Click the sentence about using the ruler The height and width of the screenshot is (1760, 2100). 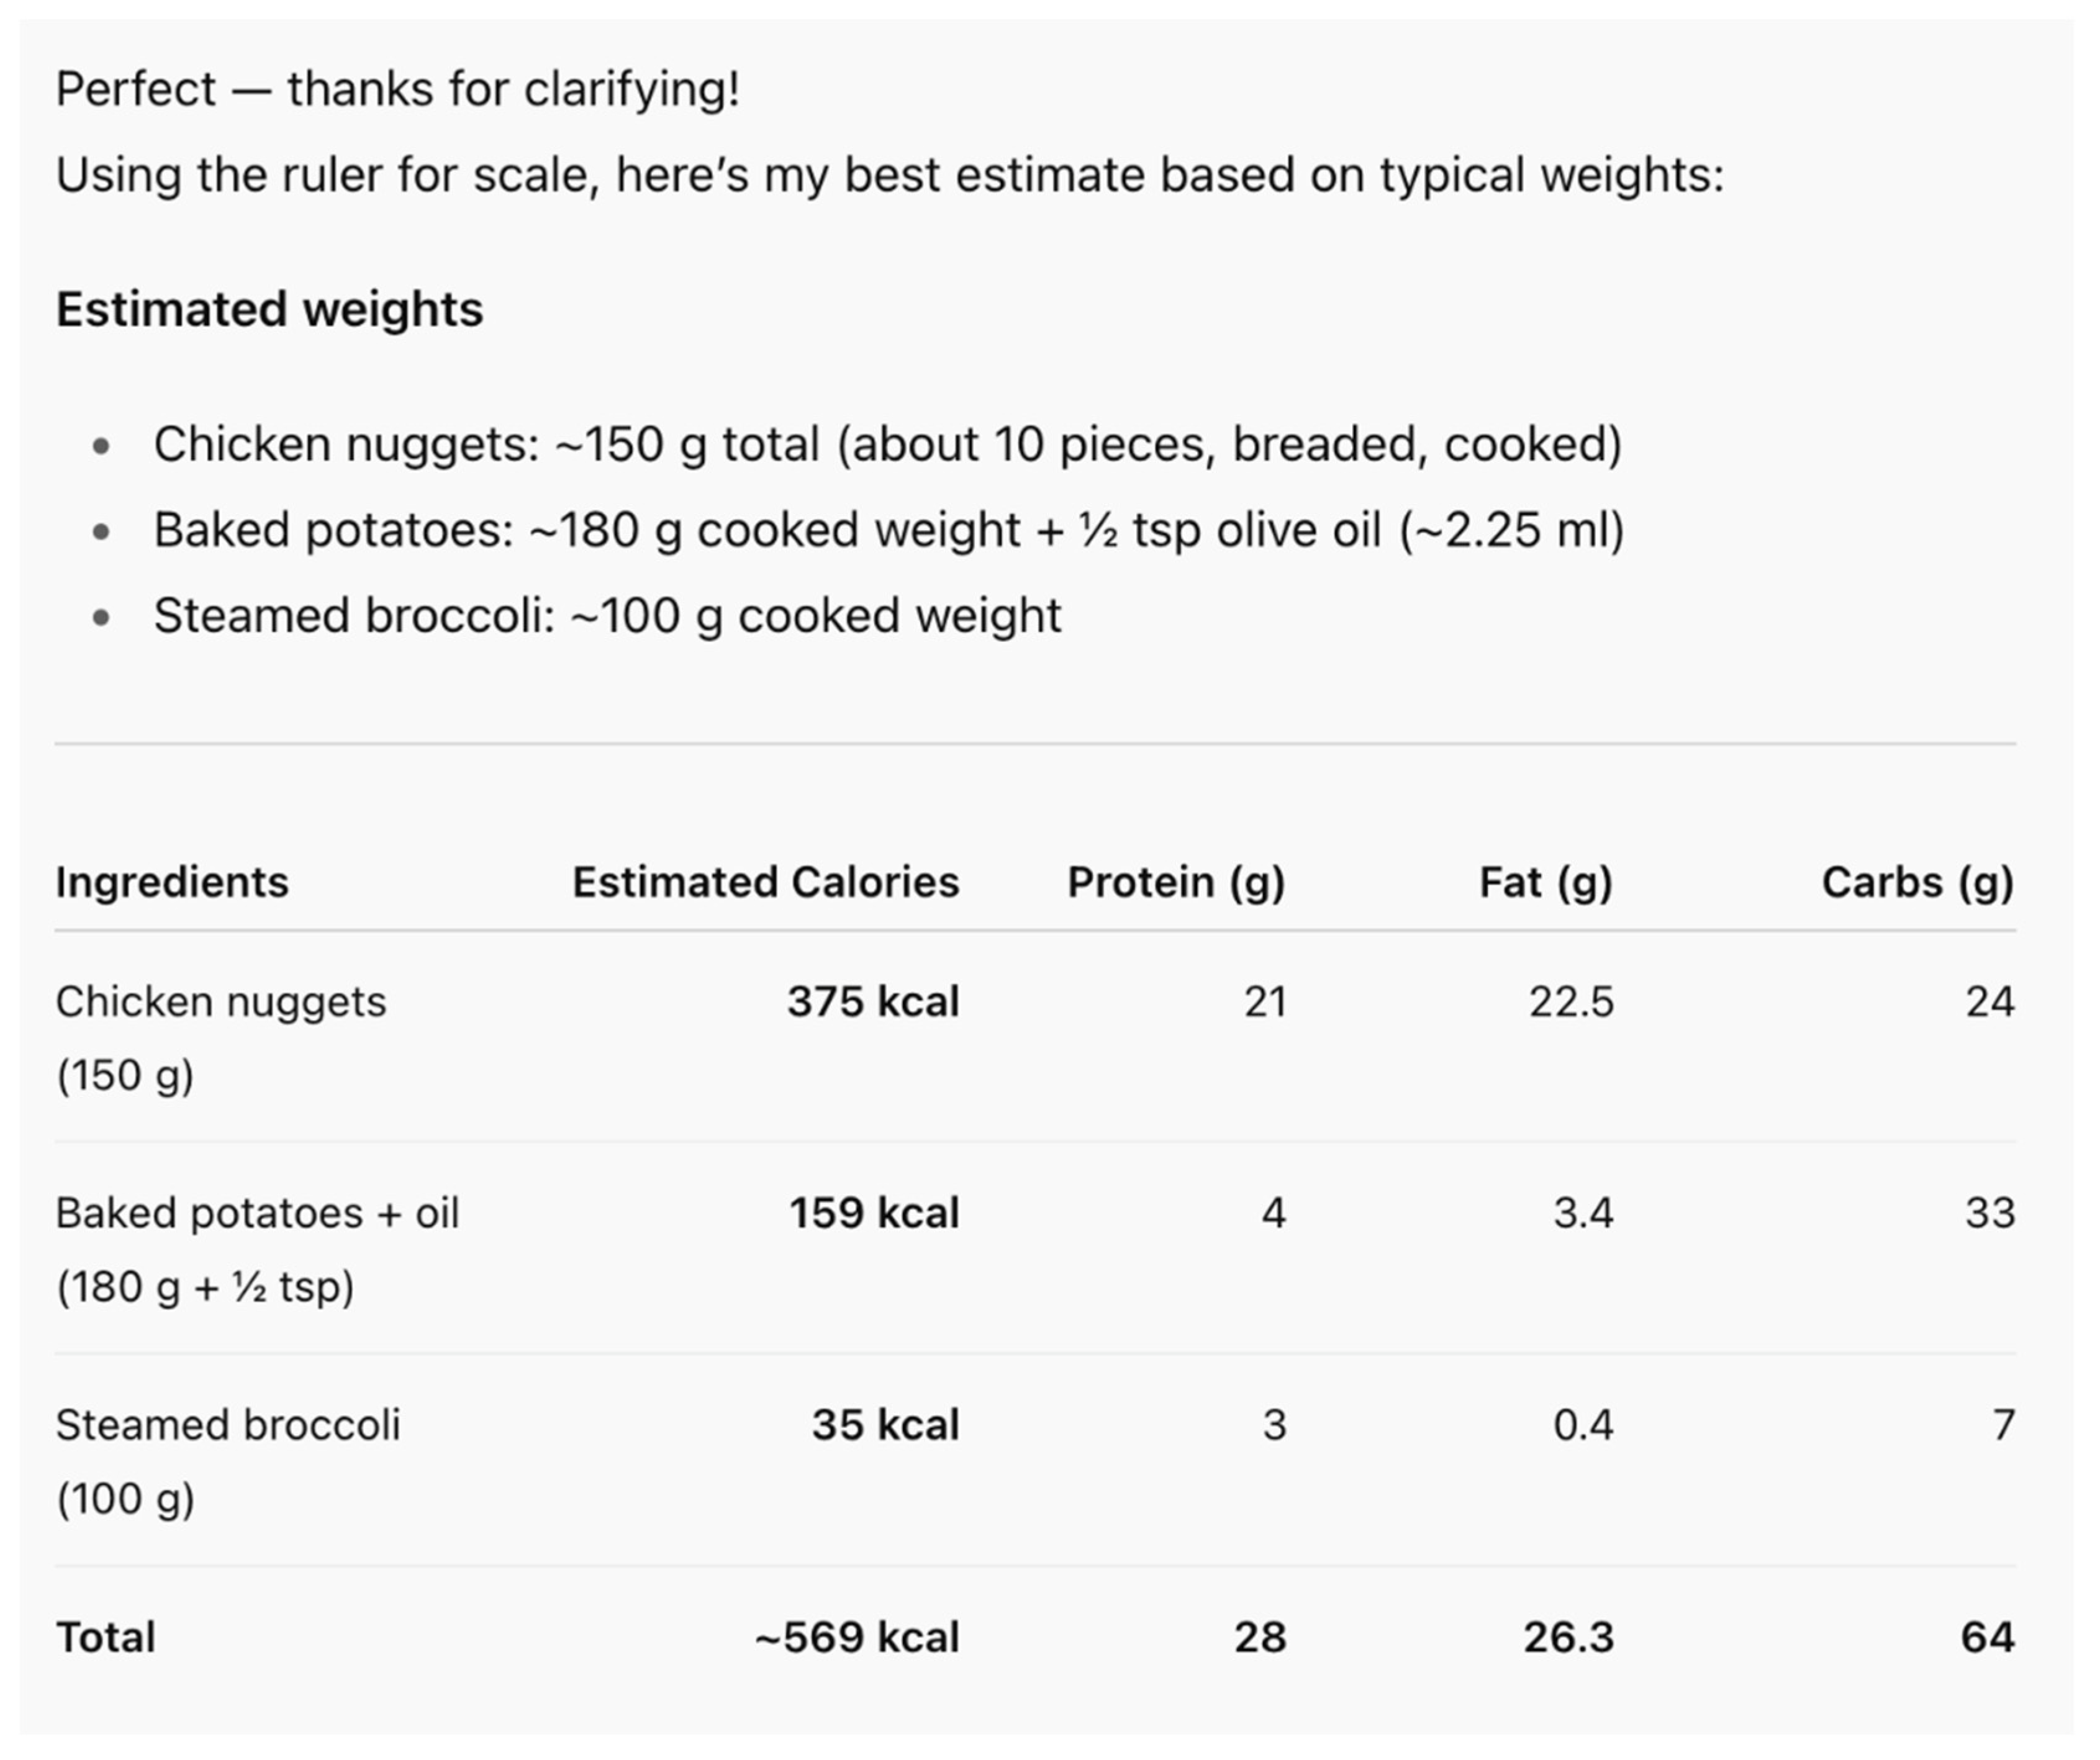889,175
